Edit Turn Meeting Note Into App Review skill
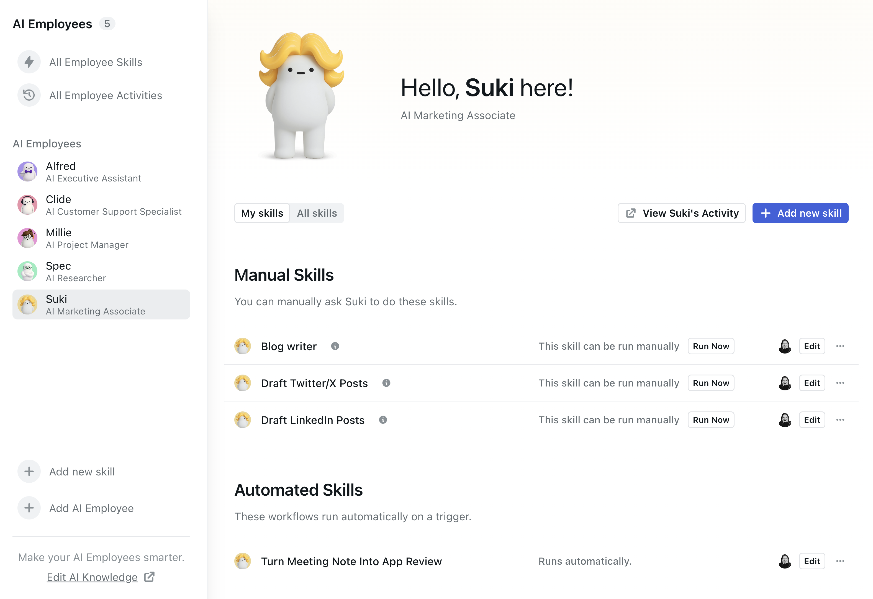The width and height of the screenshot is (873, 599). 812,561
